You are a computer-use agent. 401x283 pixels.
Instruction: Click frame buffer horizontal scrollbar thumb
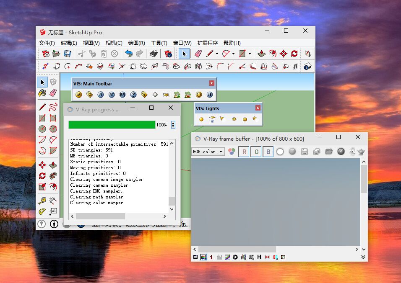(x=237, y=249)
